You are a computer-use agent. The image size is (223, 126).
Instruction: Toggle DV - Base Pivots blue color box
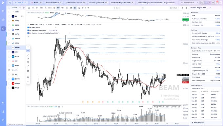[28, 27]
